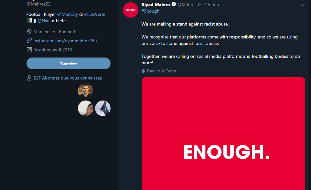
Task: Click the calendar icon beside join date
Action: [x=29, y=50]
